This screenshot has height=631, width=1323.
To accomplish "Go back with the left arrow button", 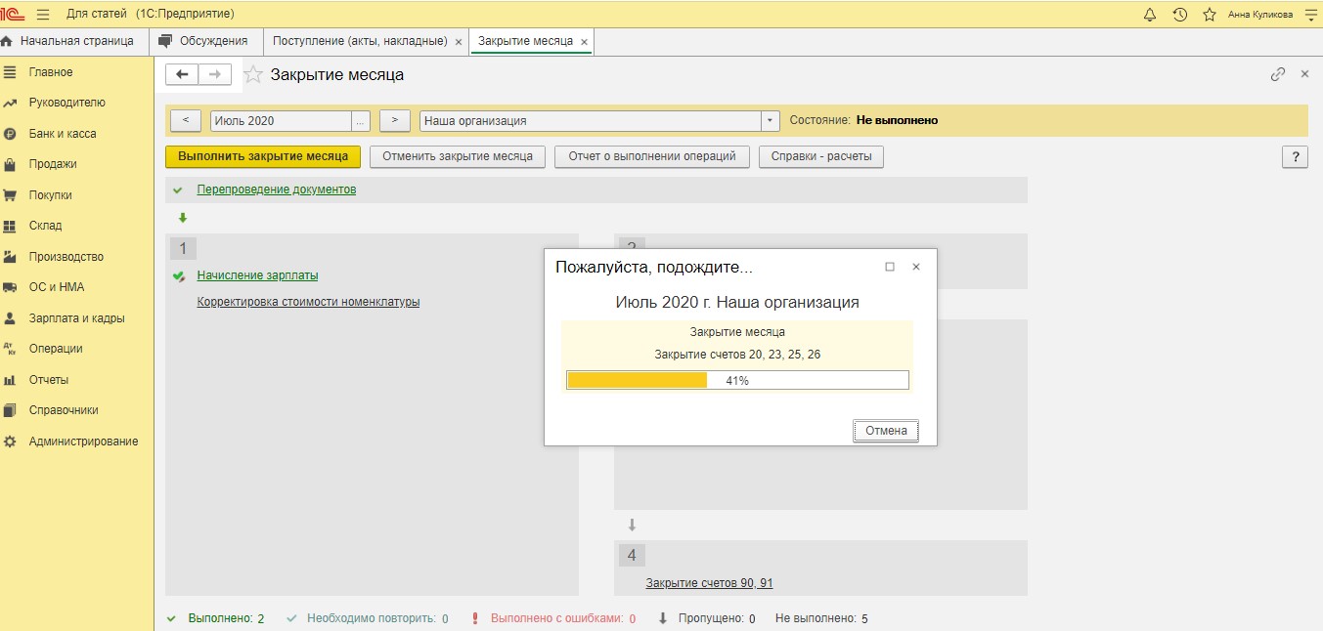I will click(x=182, y=74).
